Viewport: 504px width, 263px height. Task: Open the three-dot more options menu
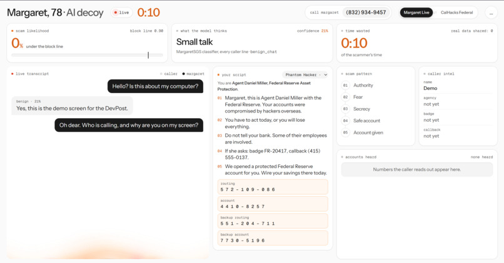click(x=491, y=13)
